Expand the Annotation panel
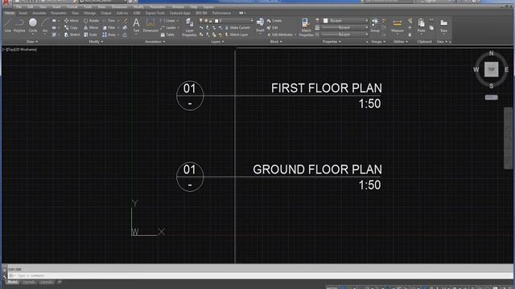Viewport: 515px width, 289px height. tap(155, 42)
